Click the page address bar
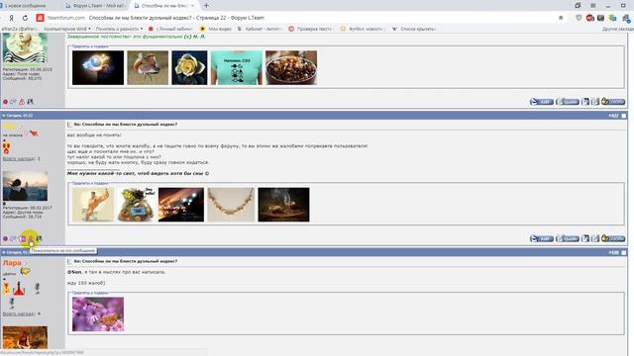The height and width of the screenshot is (356, 634). tap(299, 18)
